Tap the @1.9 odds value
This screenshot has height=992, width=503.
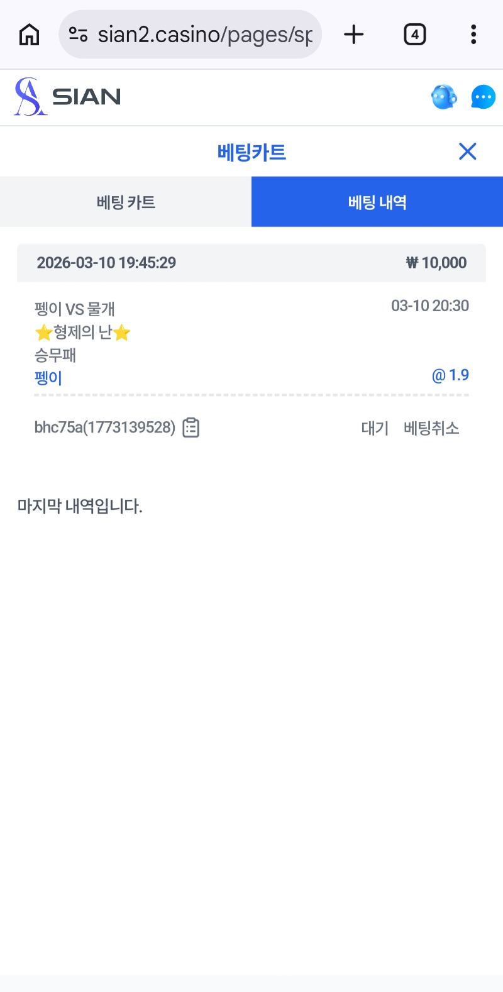coord(450,375)
